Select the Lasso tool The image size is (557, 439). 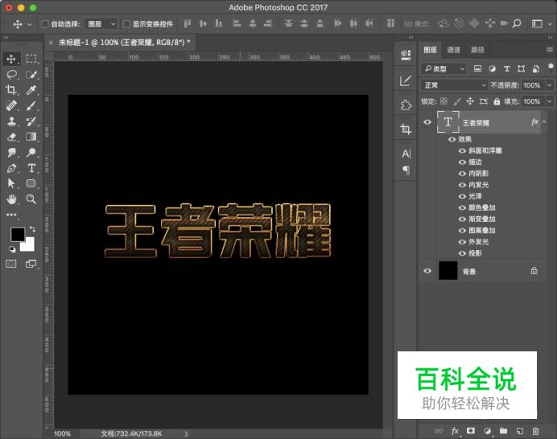click(11, 75)
